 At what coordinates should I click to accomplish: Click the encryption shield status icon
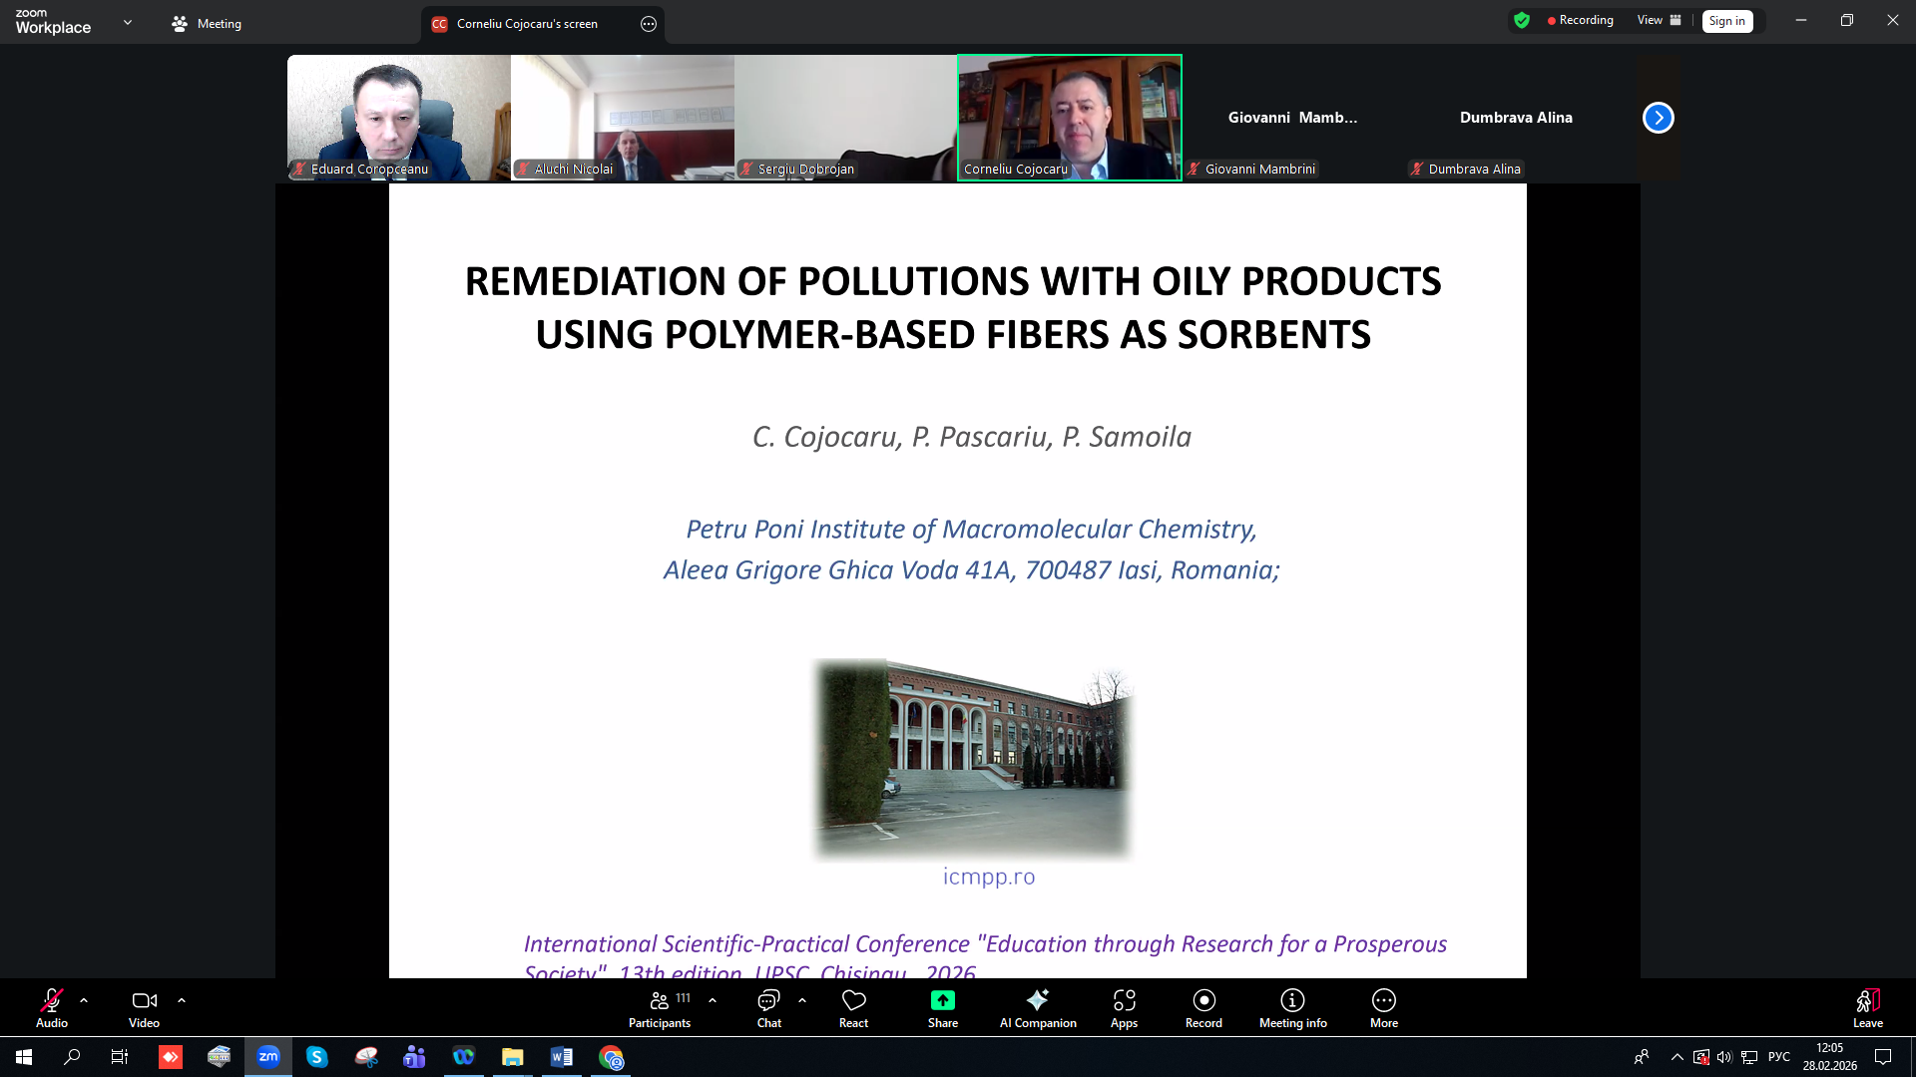pyautogui.click(x=1521, y=20)
